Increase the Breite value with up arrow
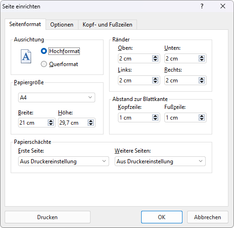Screen dimensions: 234x228 pos(51,121)
